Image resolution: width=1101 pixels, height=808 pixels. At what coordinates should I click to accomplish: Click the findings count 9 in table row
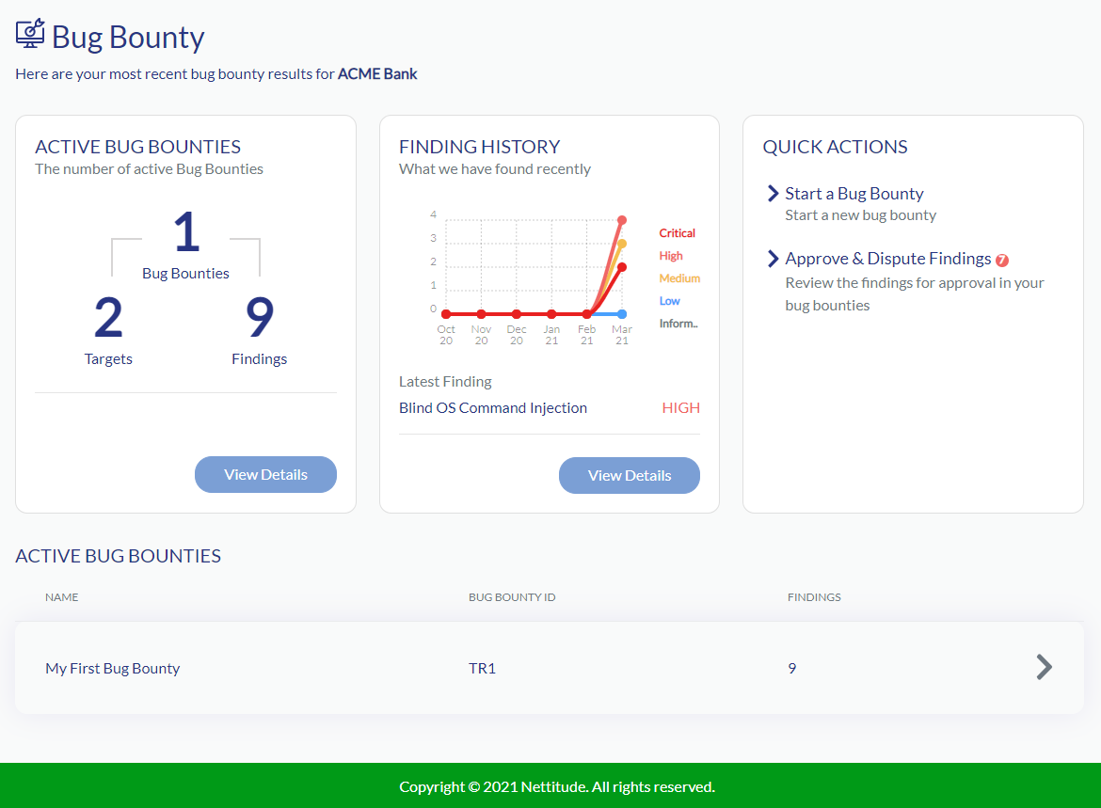point(792,668)
